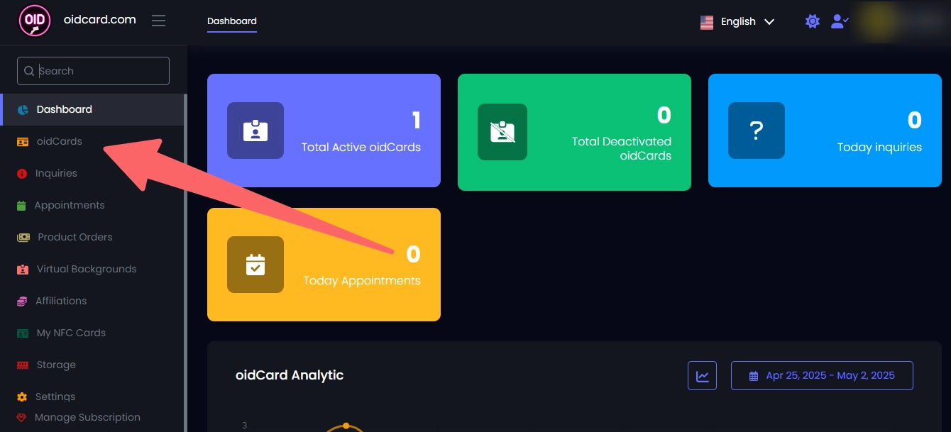951x432 pixels.
Task: Toggle the hamburger sidebar menu
Action: [x=159, y=21]
